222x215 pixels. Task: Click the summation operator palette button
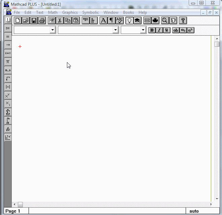pos(8,112)
